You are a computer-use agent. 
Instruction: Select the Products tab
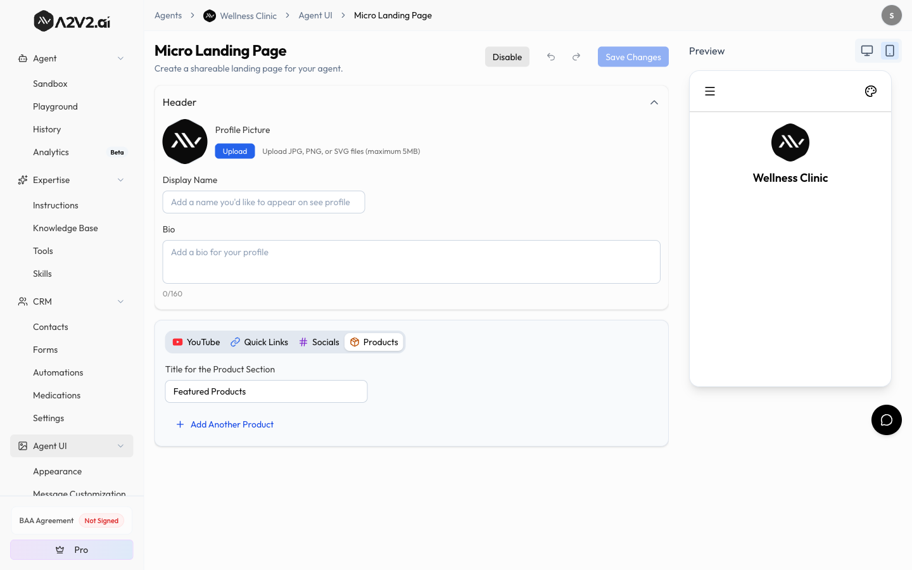[x=374, y=342]
